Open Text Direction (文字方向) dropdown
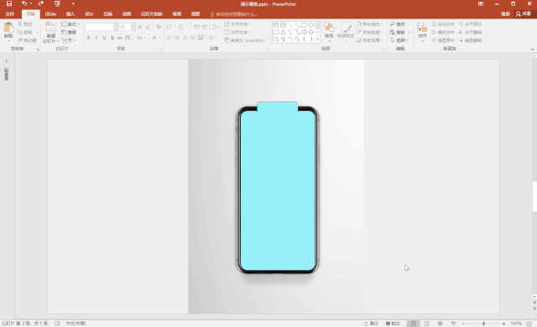This screenshot has width=537, height=327. [237, 24]
